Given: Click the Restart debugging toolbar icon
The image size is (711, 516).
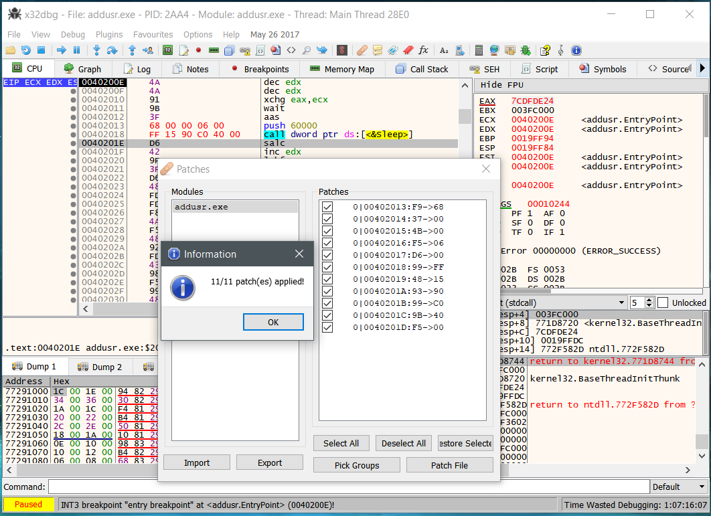Looking at the screenshot, I should (25, 50).
